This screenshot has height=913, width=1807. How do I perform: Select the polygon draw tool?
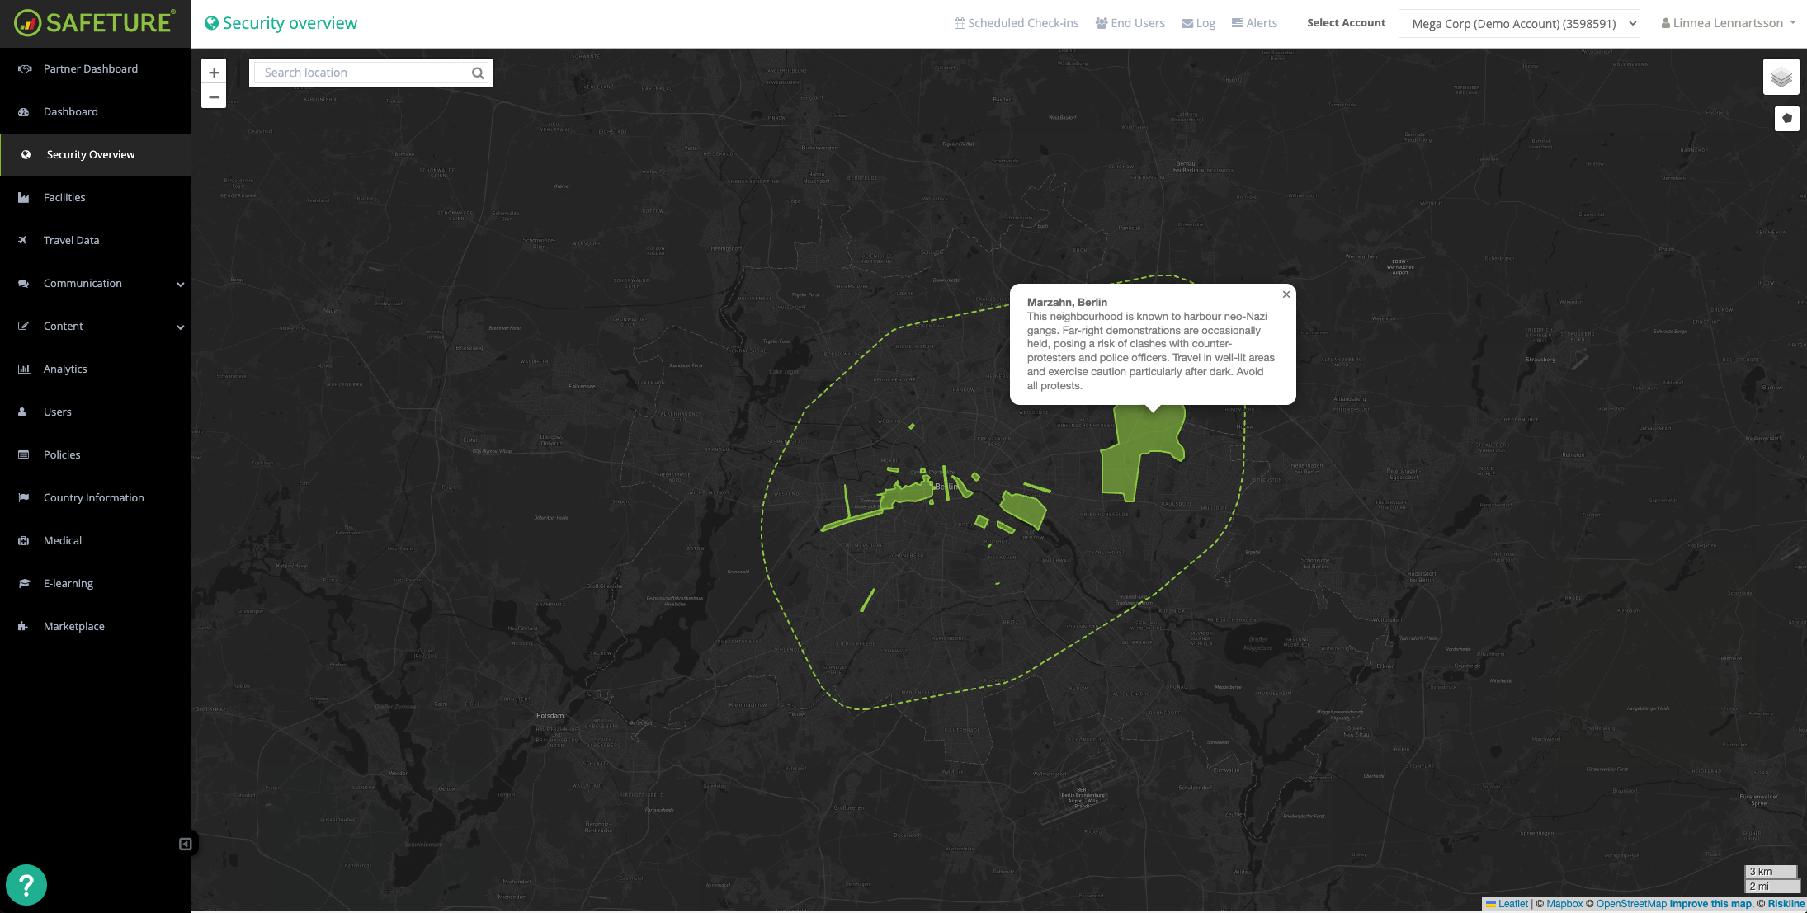click(x=1786, y=118)
